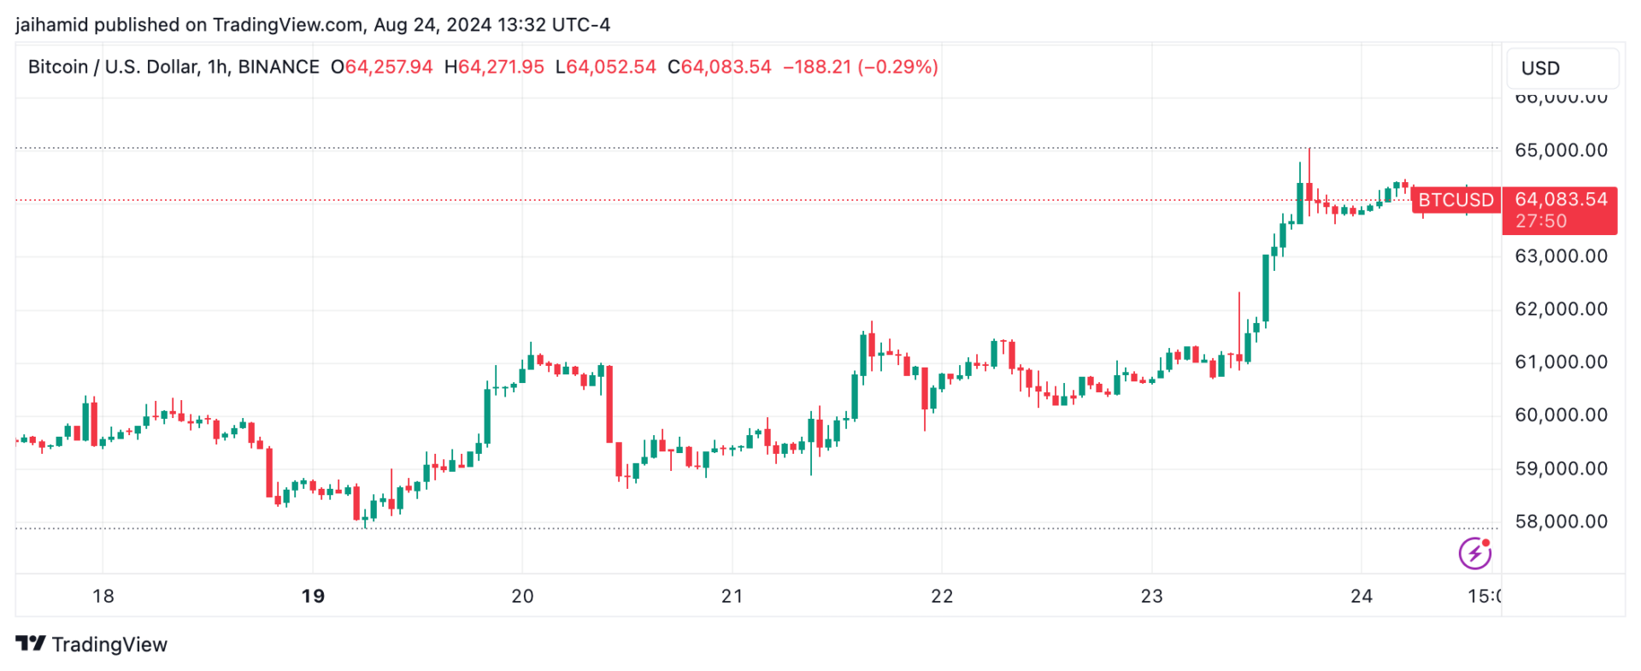Click the jaihamid published on TradingView.com header
Image resolution: width=1641 pixels, height=671 pixels.
313,25
